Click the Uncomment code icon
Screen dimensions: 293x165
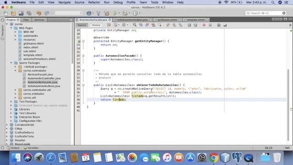coord(225,25)
